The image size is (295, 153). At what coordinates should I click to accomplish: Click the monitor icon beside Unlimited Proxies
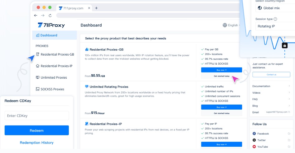pos(38,77)
